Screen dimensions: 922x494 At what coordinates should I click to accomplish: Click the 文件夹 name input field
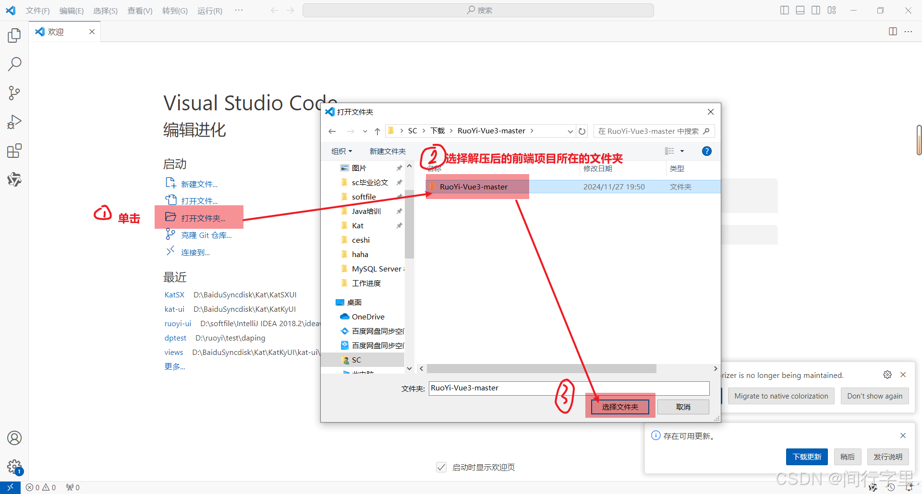[x=569, y=388]
